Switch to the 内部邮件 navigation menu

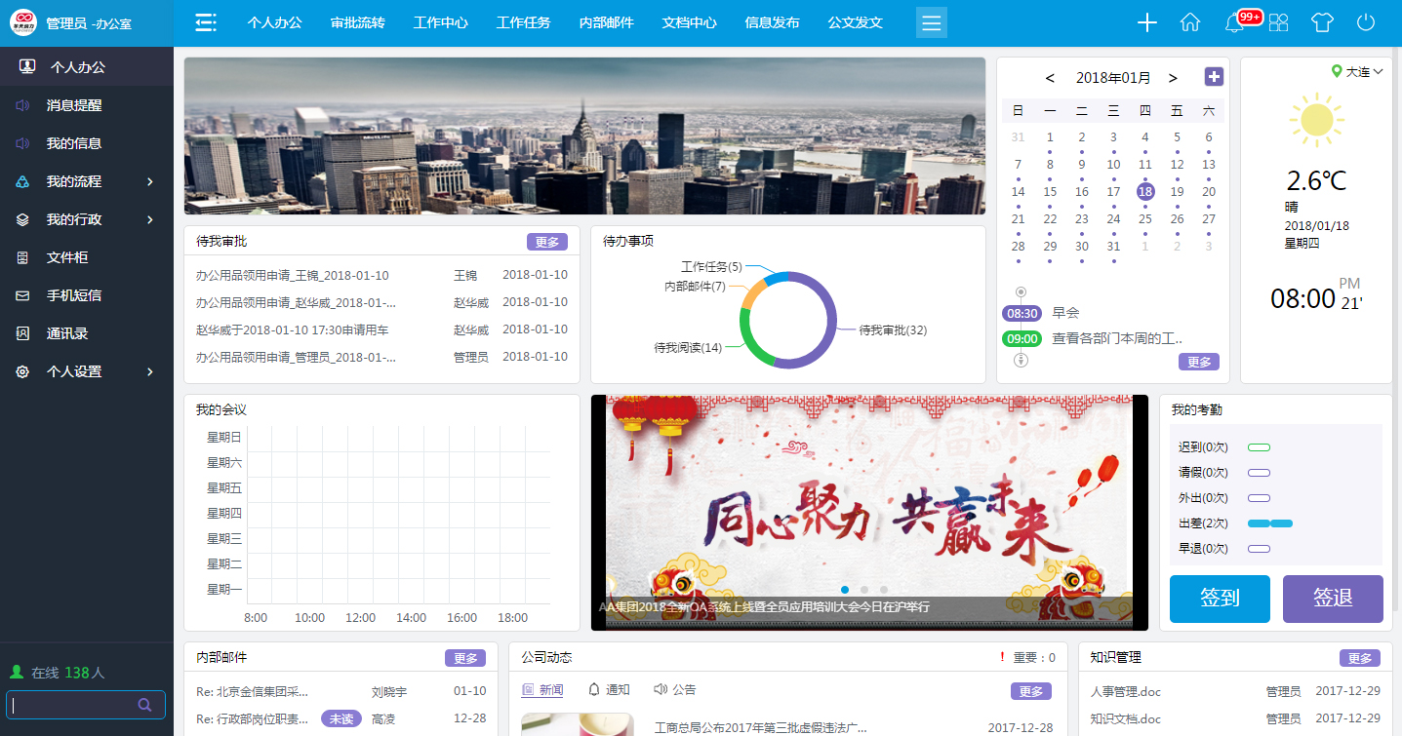pos(606,22)
